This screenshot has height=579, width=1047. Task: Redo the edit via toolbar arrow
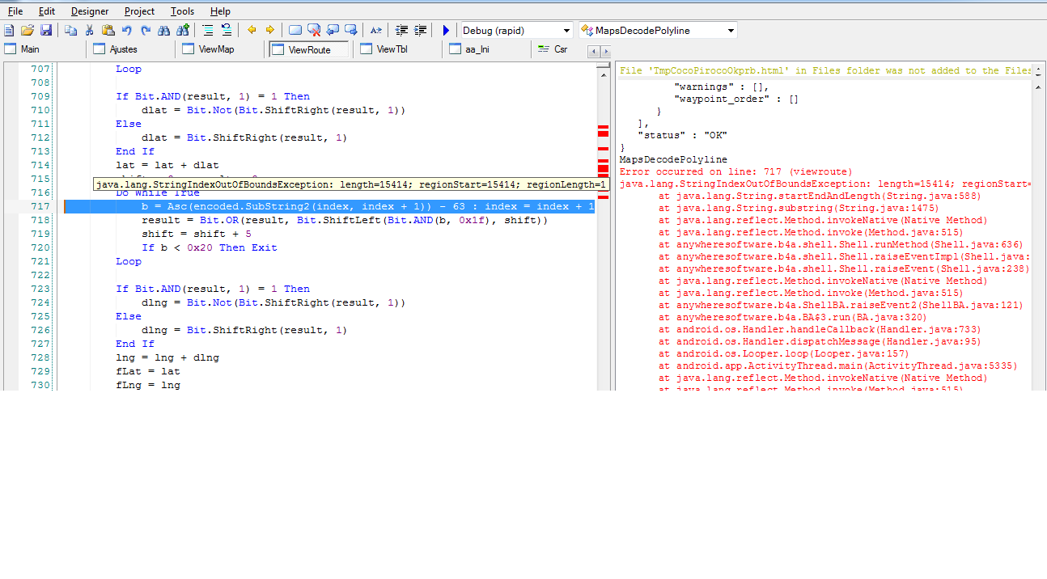click(146, 30)
